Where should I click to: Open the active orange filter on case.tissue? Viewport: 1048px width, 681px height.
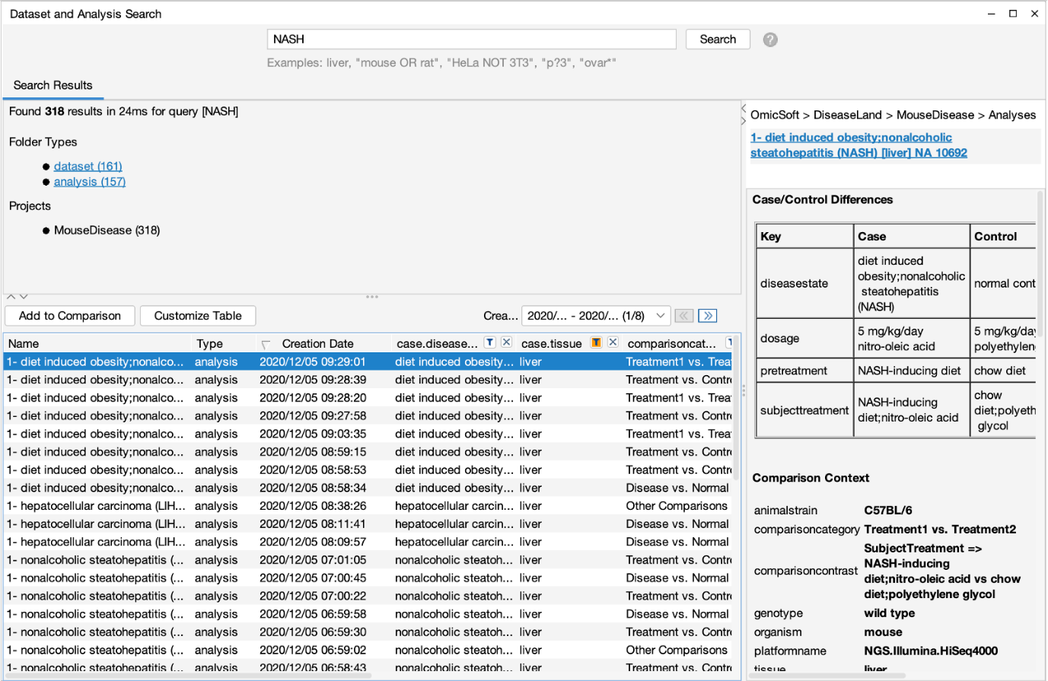click(597, 342)
